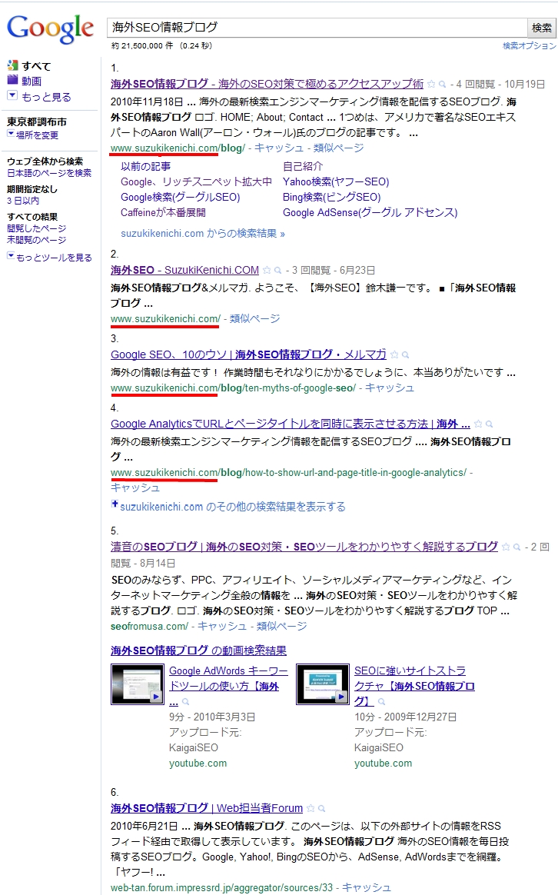Open キャッシュ link of Google Analytics result
The image size is (558, 895).
(135, 487)
